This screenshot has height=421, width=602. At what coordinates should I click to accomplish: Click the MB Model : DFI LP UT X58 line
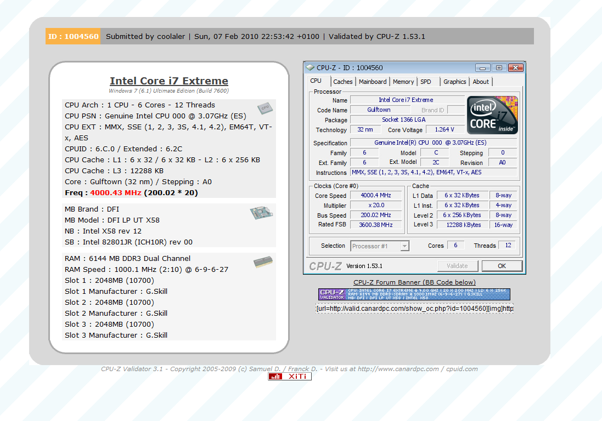(x=112, y=220)
